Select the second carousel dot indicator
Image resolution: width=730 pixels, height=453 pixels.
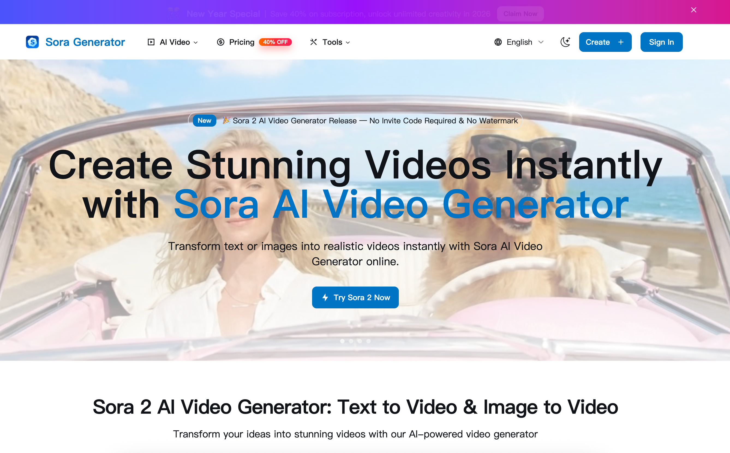pos(351,341)
